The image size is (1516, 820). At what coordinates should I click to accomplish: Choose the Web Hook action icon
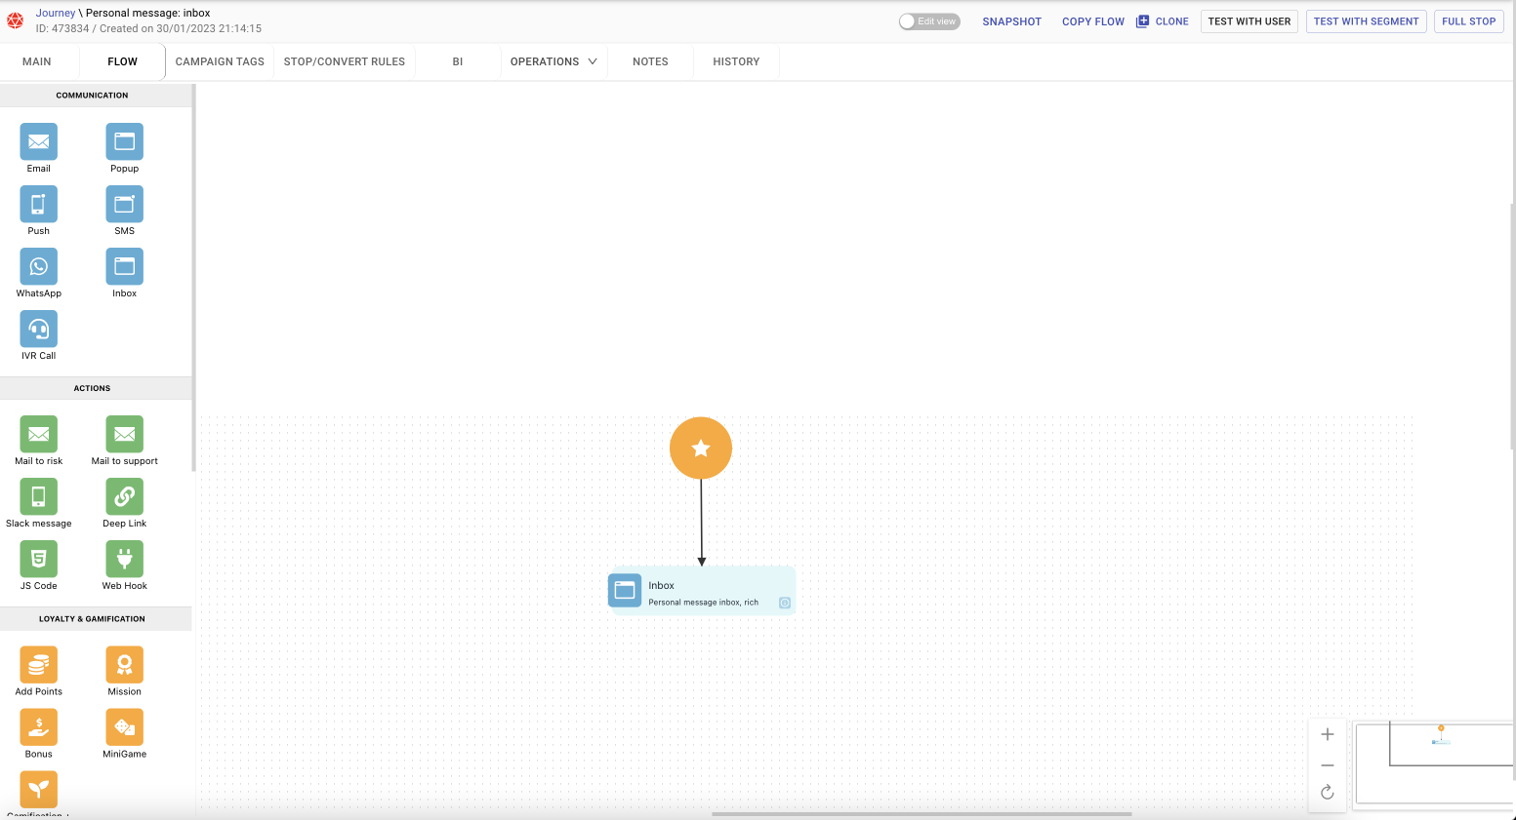click(x=125, y=560)
